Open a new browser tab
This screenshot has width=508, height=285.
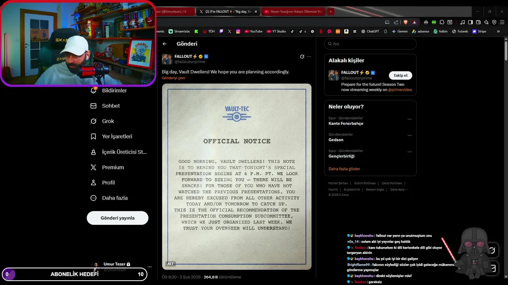(331, 12)
